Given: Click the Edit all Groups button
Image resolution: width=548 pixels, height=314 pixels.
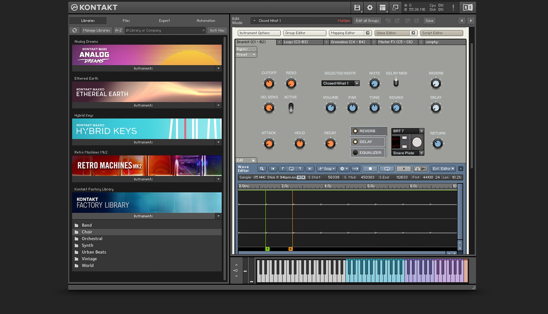Looking at the screenshot, I should 367,20.
